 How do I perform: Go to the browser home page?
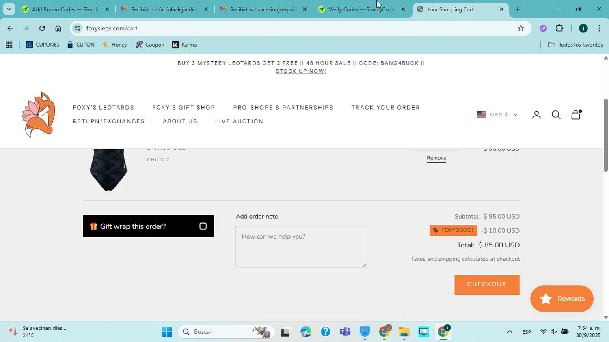tap(58, 28)
